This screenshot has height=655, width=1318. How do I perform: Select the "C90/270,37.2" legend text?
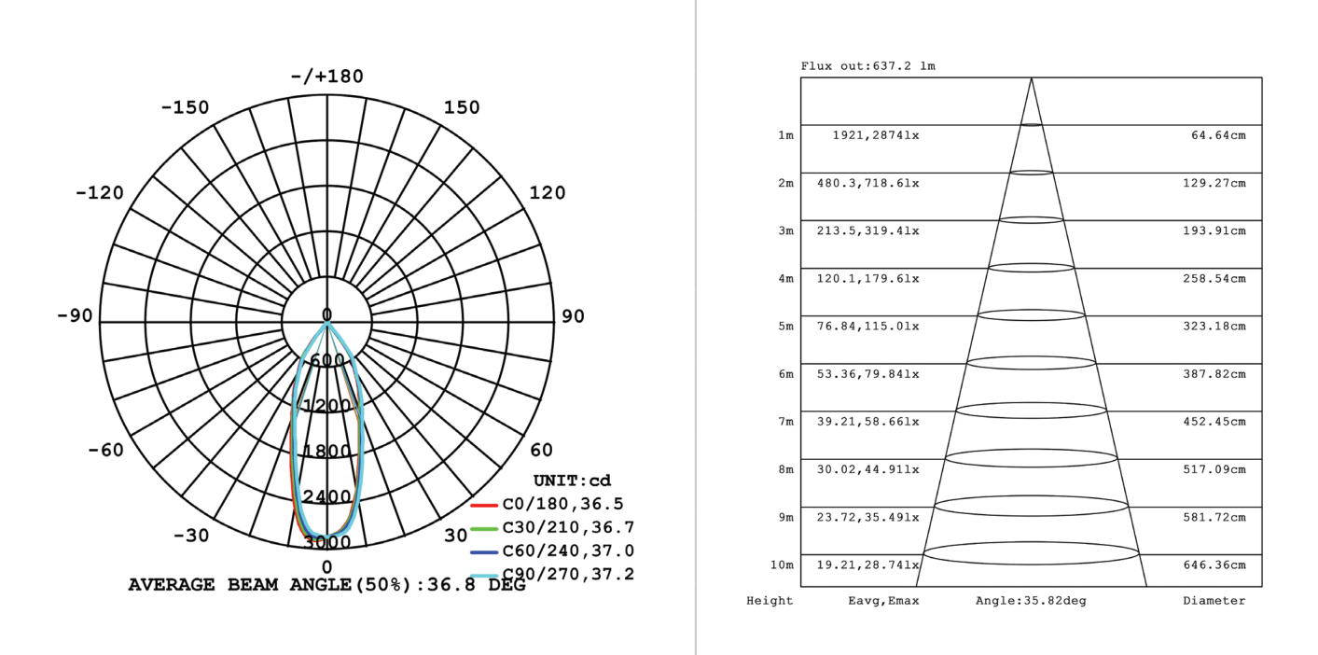point(568,575)
